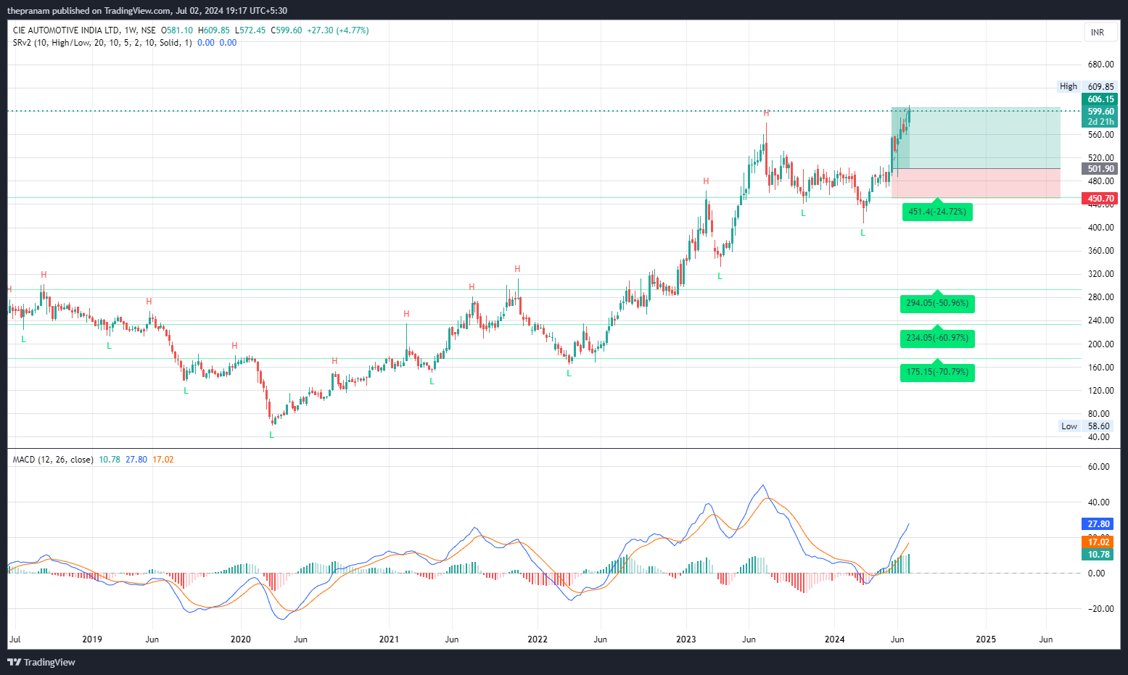The width and height of the screenshot is (1128, 675).
Task: Click the MACD value 27.80 tag
Action: click(x=1097, y=524)
